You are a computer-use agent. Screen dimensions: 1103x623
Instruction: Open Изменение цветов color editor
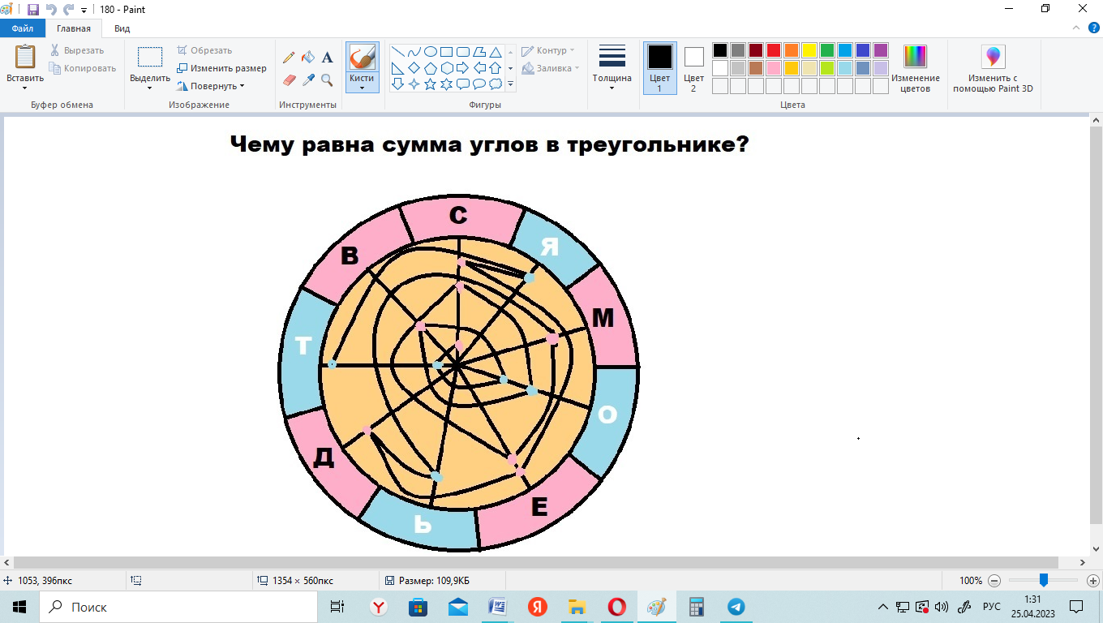point(915,68)
